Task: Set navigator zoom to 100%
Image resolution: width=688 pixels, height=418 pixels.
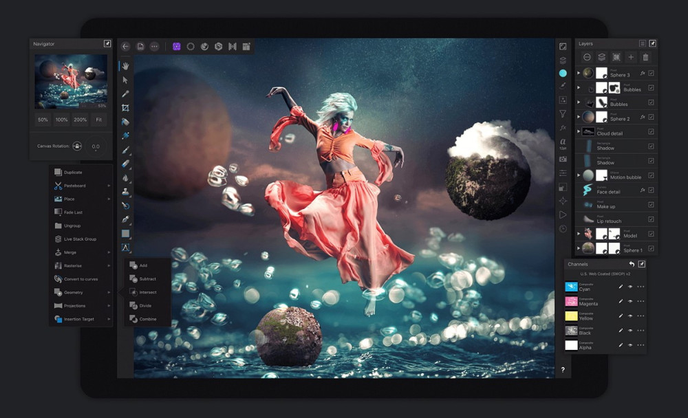Action: point(61,120)
